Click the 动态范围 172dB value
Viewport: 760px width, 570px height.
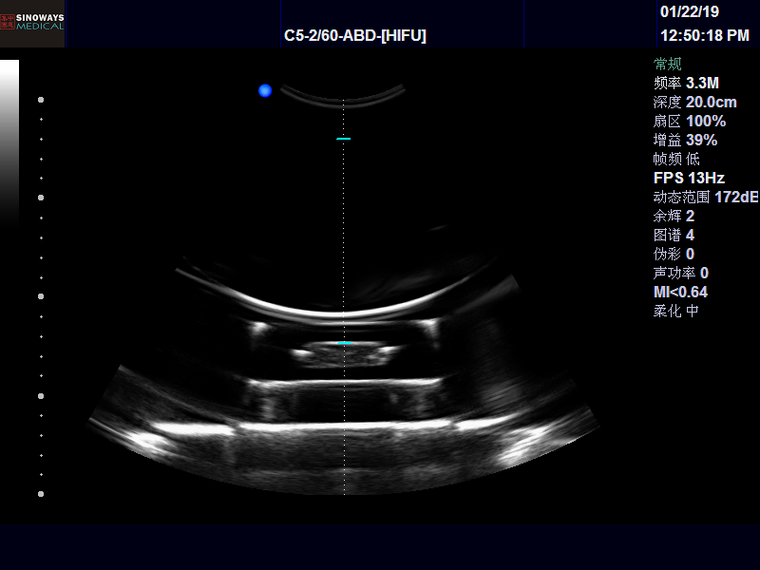706,197
